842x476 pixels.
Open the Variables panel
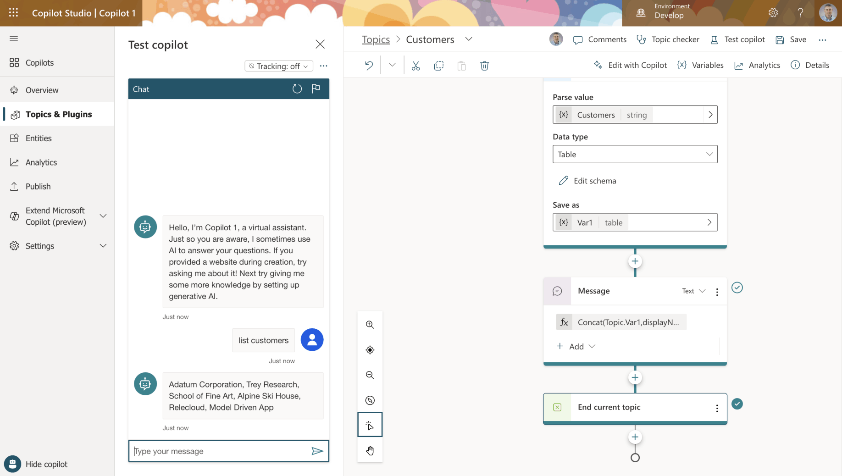click(x=700, y=65)
